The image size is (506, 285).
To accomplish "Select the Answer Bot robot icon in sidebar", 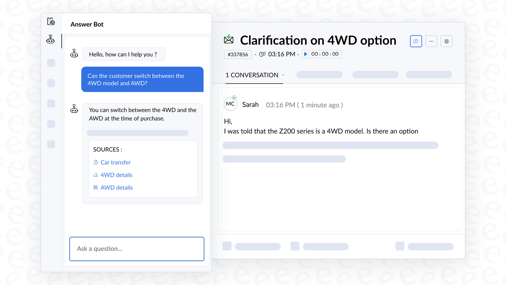I will [50, 40].
